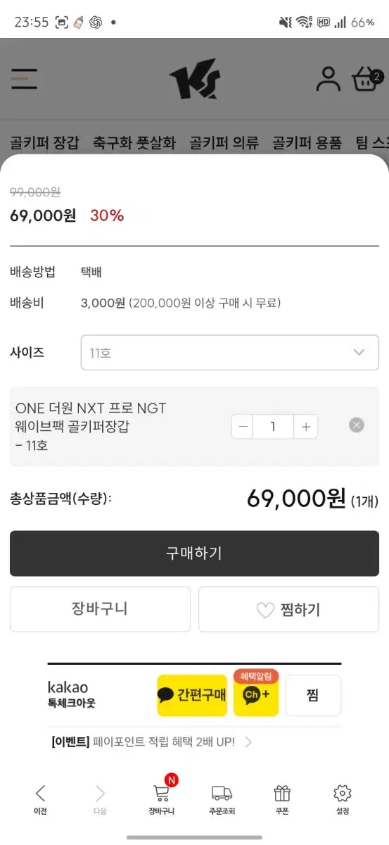Open the shopping basket icon with badge

366,79
